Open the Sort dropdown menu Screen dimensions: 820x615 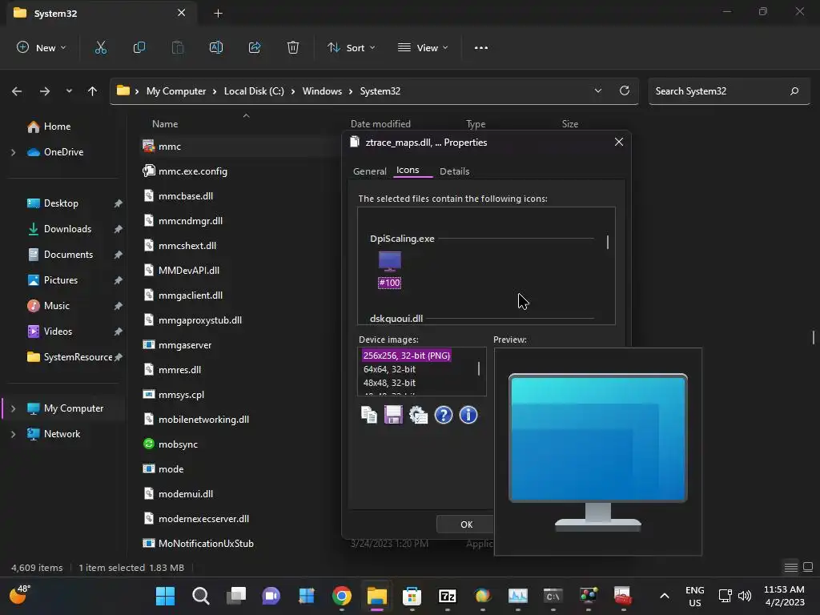point(351,47)
